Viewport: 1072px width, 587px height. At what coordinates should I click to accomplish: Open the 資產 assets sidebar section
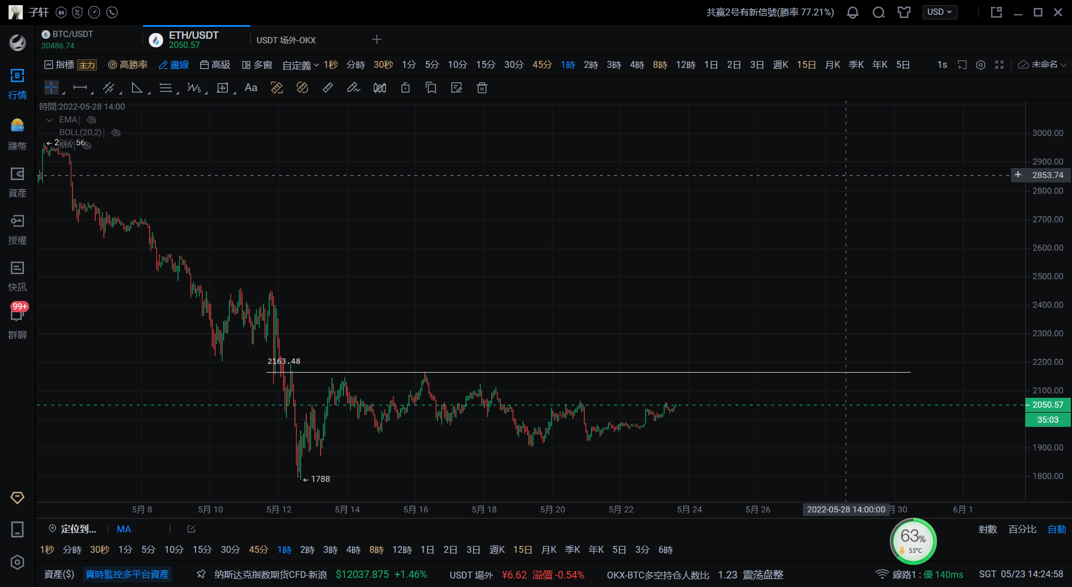(17, 182)
